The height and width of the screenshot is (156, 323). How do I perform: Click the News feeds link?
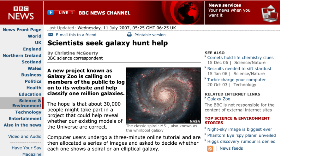pos(231,148)
